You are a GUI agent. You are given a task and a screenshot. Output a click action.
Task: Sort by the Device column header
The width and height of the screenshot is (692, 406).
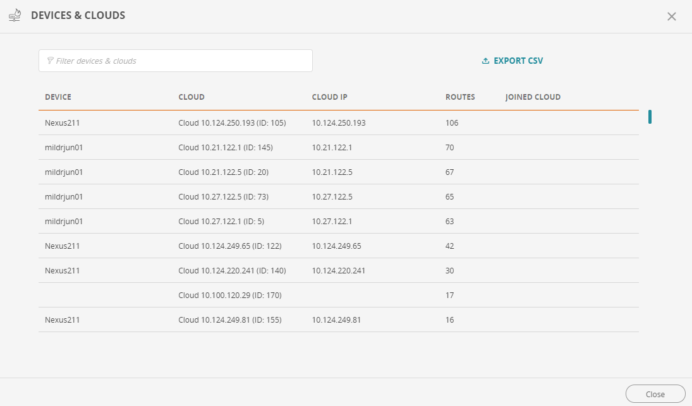coord(58,97)
